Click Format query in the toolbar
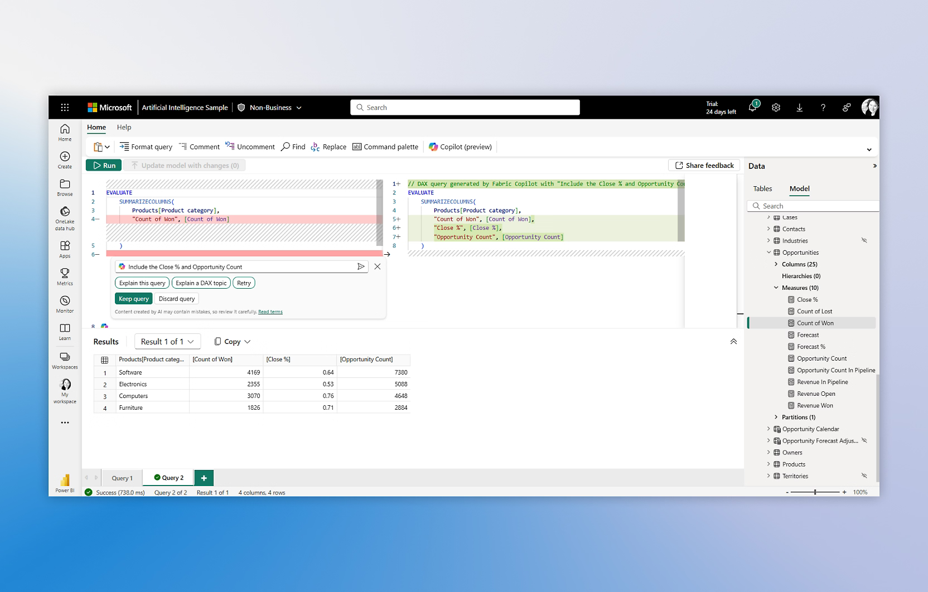 [x=146, y=147]
